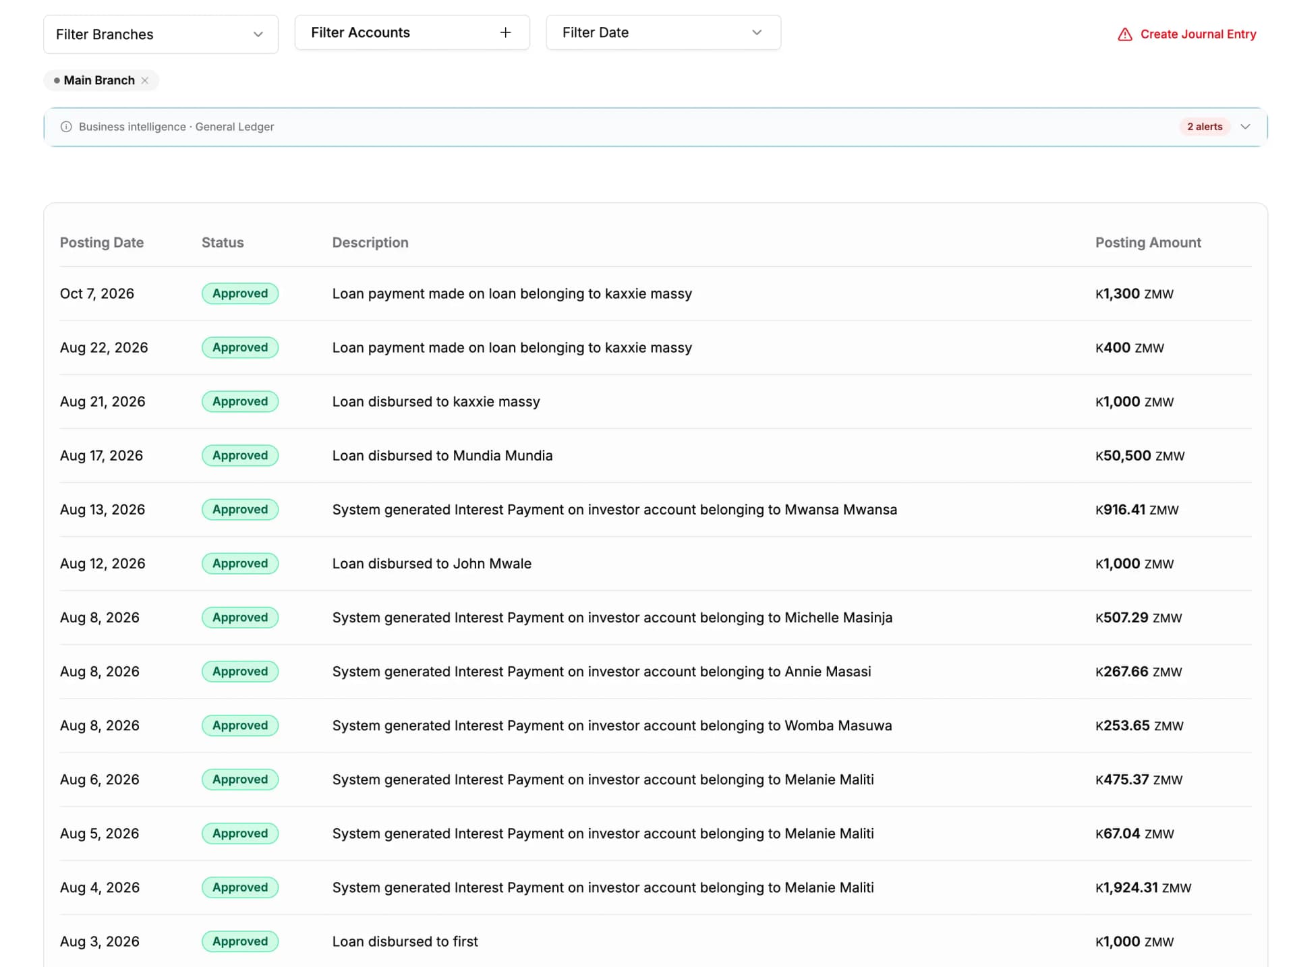Open 'Loan disbursed to John Mwale' entry
This screenshot has width=1295, height=967.
click(432, 563)
